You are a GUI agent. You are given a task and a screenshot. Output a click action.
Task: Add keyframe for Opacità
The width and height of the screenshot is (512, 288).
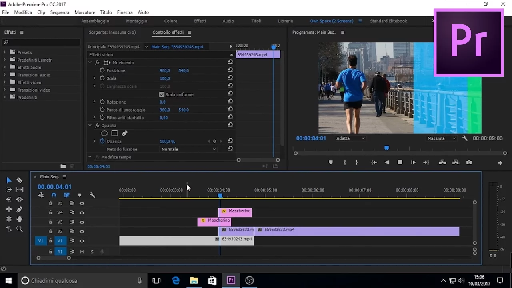[214, 141]
